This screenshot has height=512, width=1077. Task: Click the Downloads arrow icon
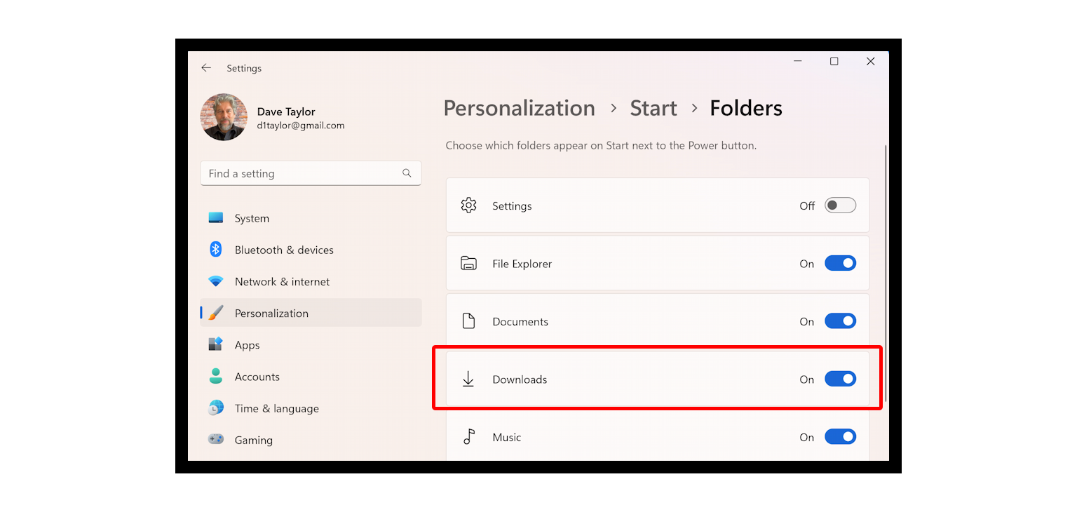click(469, 379)
